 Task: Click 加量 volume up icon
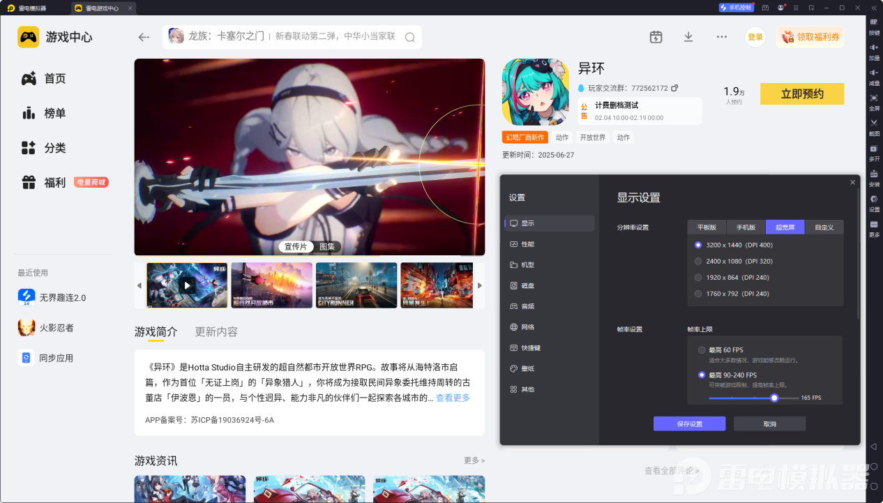[x=874, y=51]
